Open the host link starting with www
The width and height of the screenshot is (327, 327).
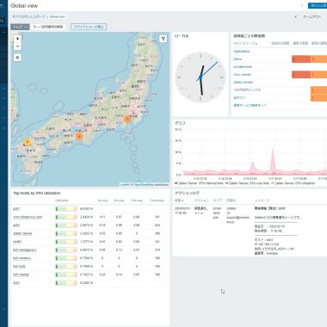[x=28, y=217]
